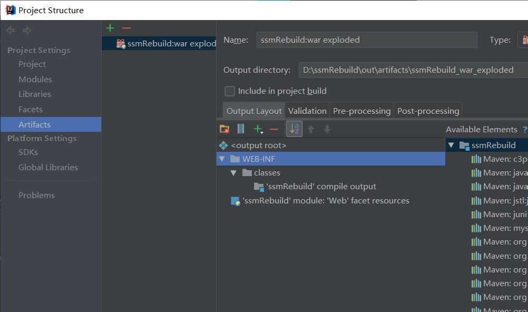Enable Include in project build checkbox
Viewport: 528px width, 312px height.
point(230,91)
